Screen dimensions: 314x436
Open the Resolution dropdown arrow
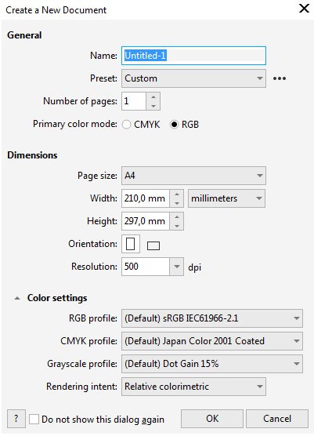(x=176, y=267)
